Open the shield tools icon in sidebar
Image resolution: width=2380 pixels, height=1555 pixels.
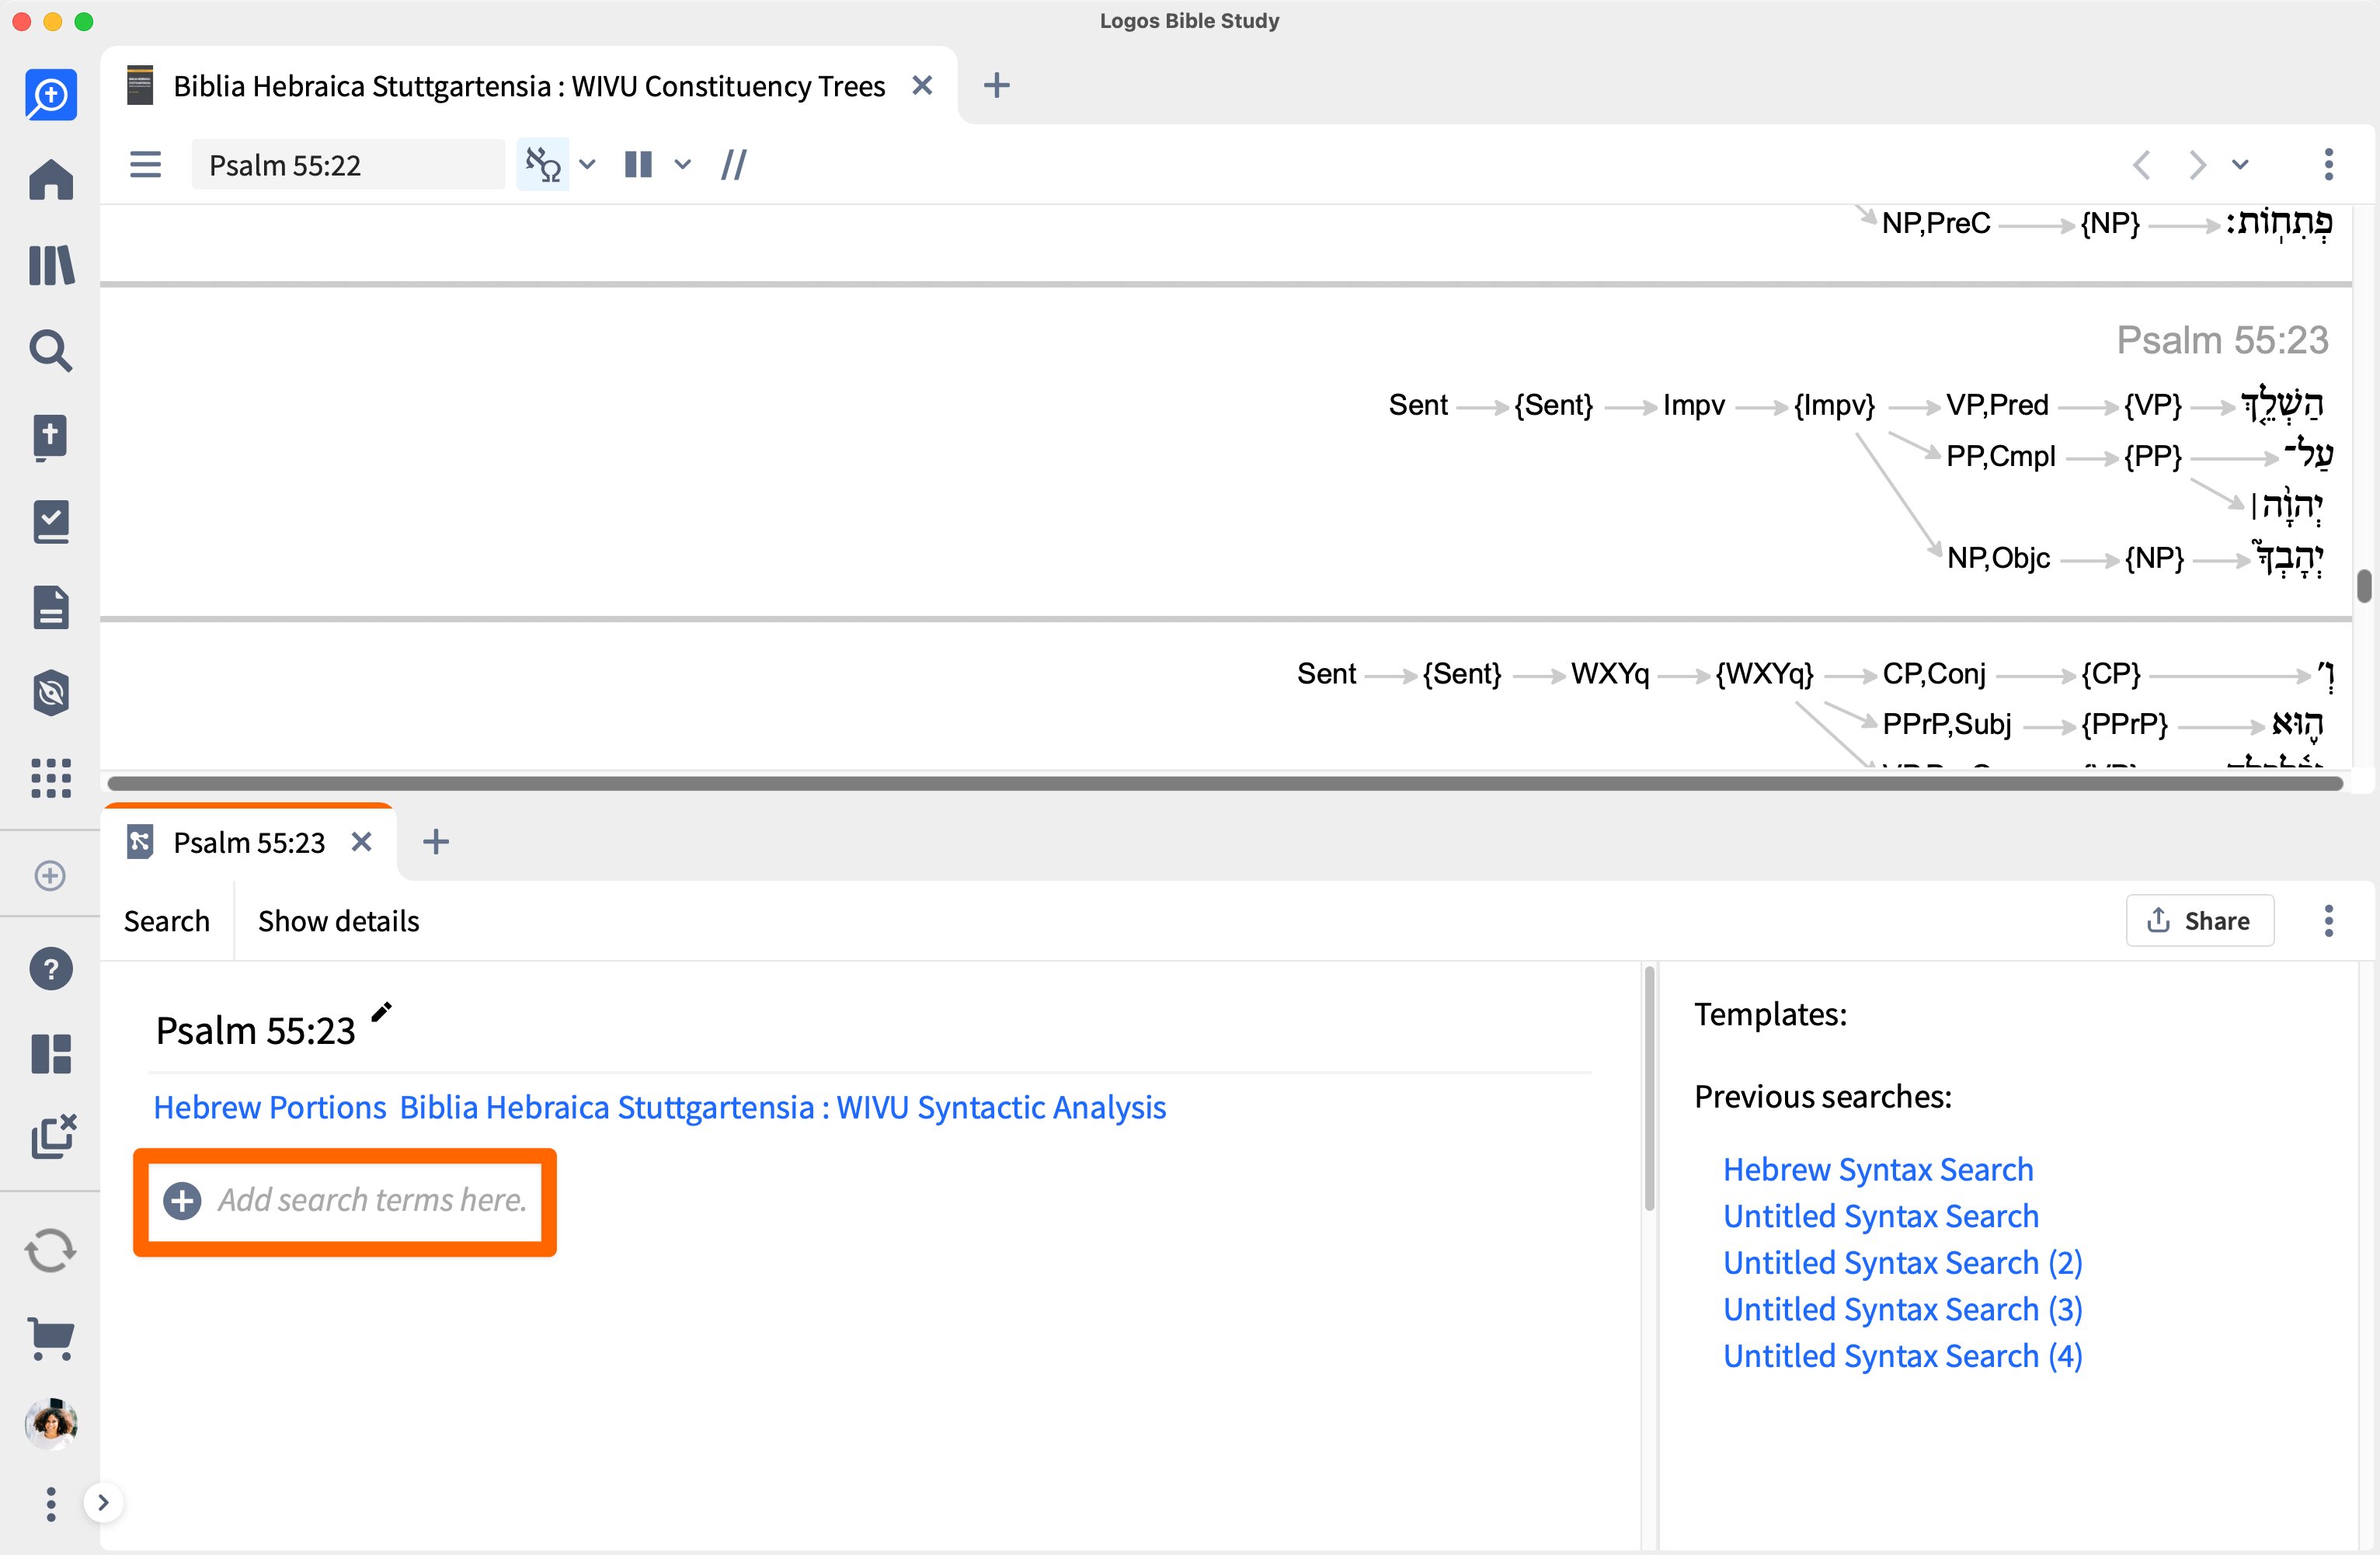(x=51, y=693)
